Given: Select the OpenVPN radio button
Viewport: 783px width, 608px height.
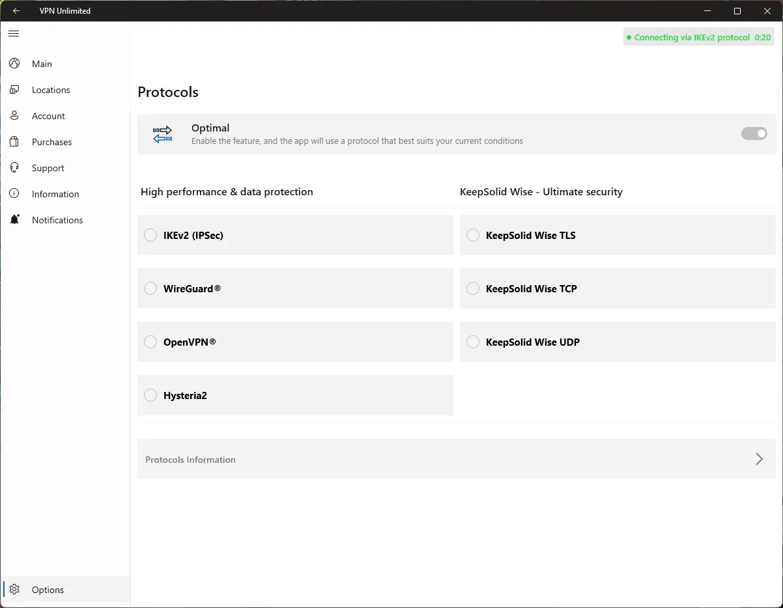Looking at the screenshot, I should pos(150,342).
